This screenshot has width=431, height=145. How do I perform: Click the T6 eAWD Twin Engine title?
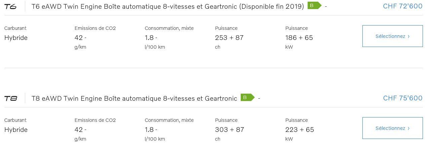coord(168,6)
